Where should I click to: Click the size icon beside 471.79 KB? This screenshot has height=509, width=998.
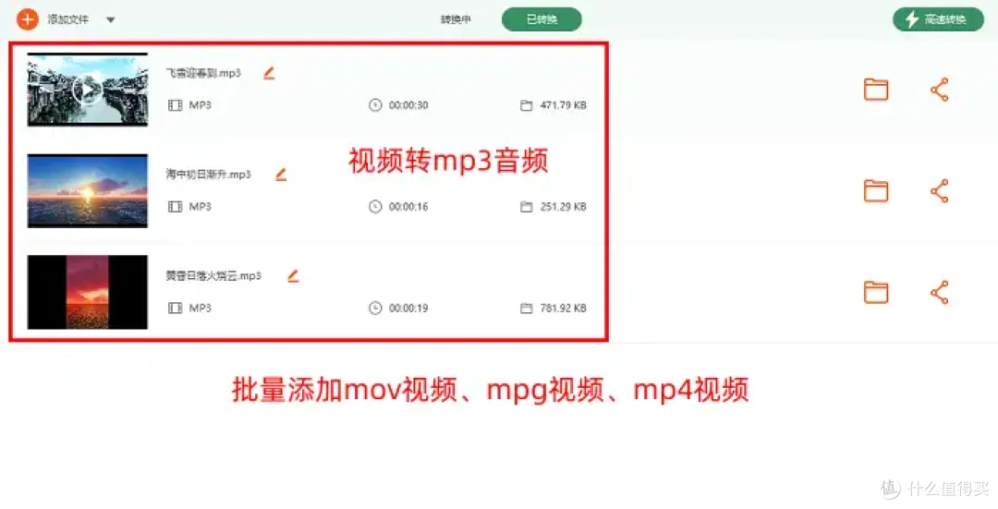pyautogui.click(x=527, y=105)
